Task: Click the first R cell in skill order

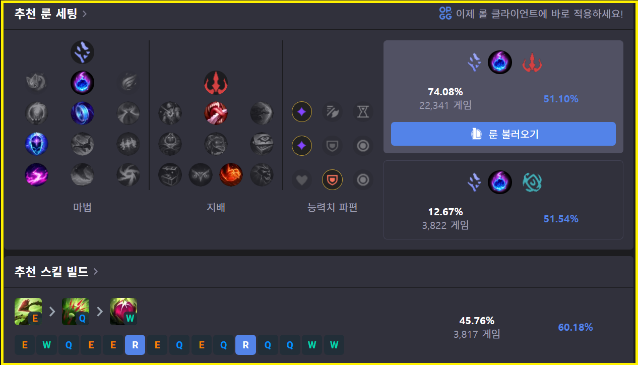Action: tap(135, 345)
